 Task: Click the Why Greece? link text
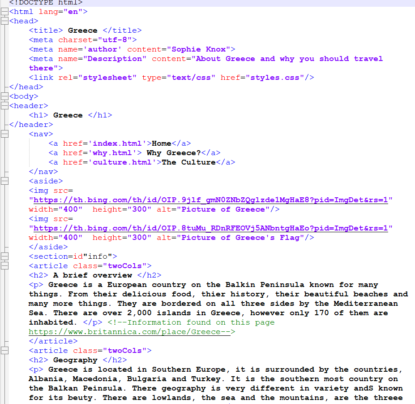[x=174, y=153]
